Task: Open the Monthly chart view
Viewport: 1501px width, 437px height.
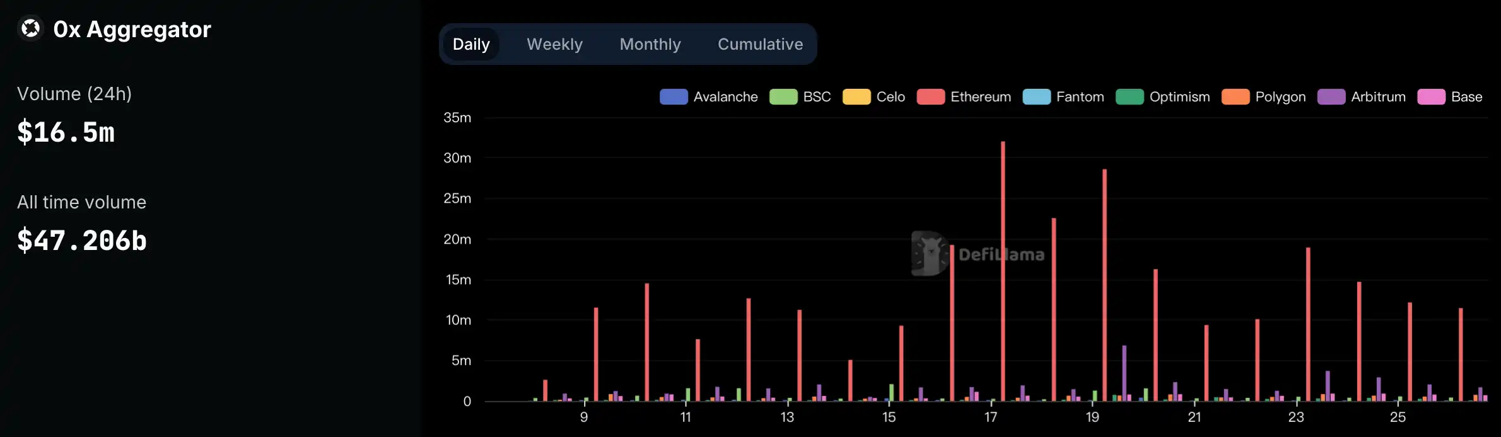Action: tap(650, 44)
